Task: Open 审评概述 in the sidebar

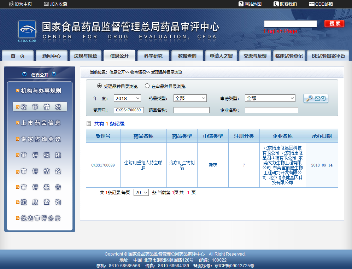Action: tap(41, 155)
